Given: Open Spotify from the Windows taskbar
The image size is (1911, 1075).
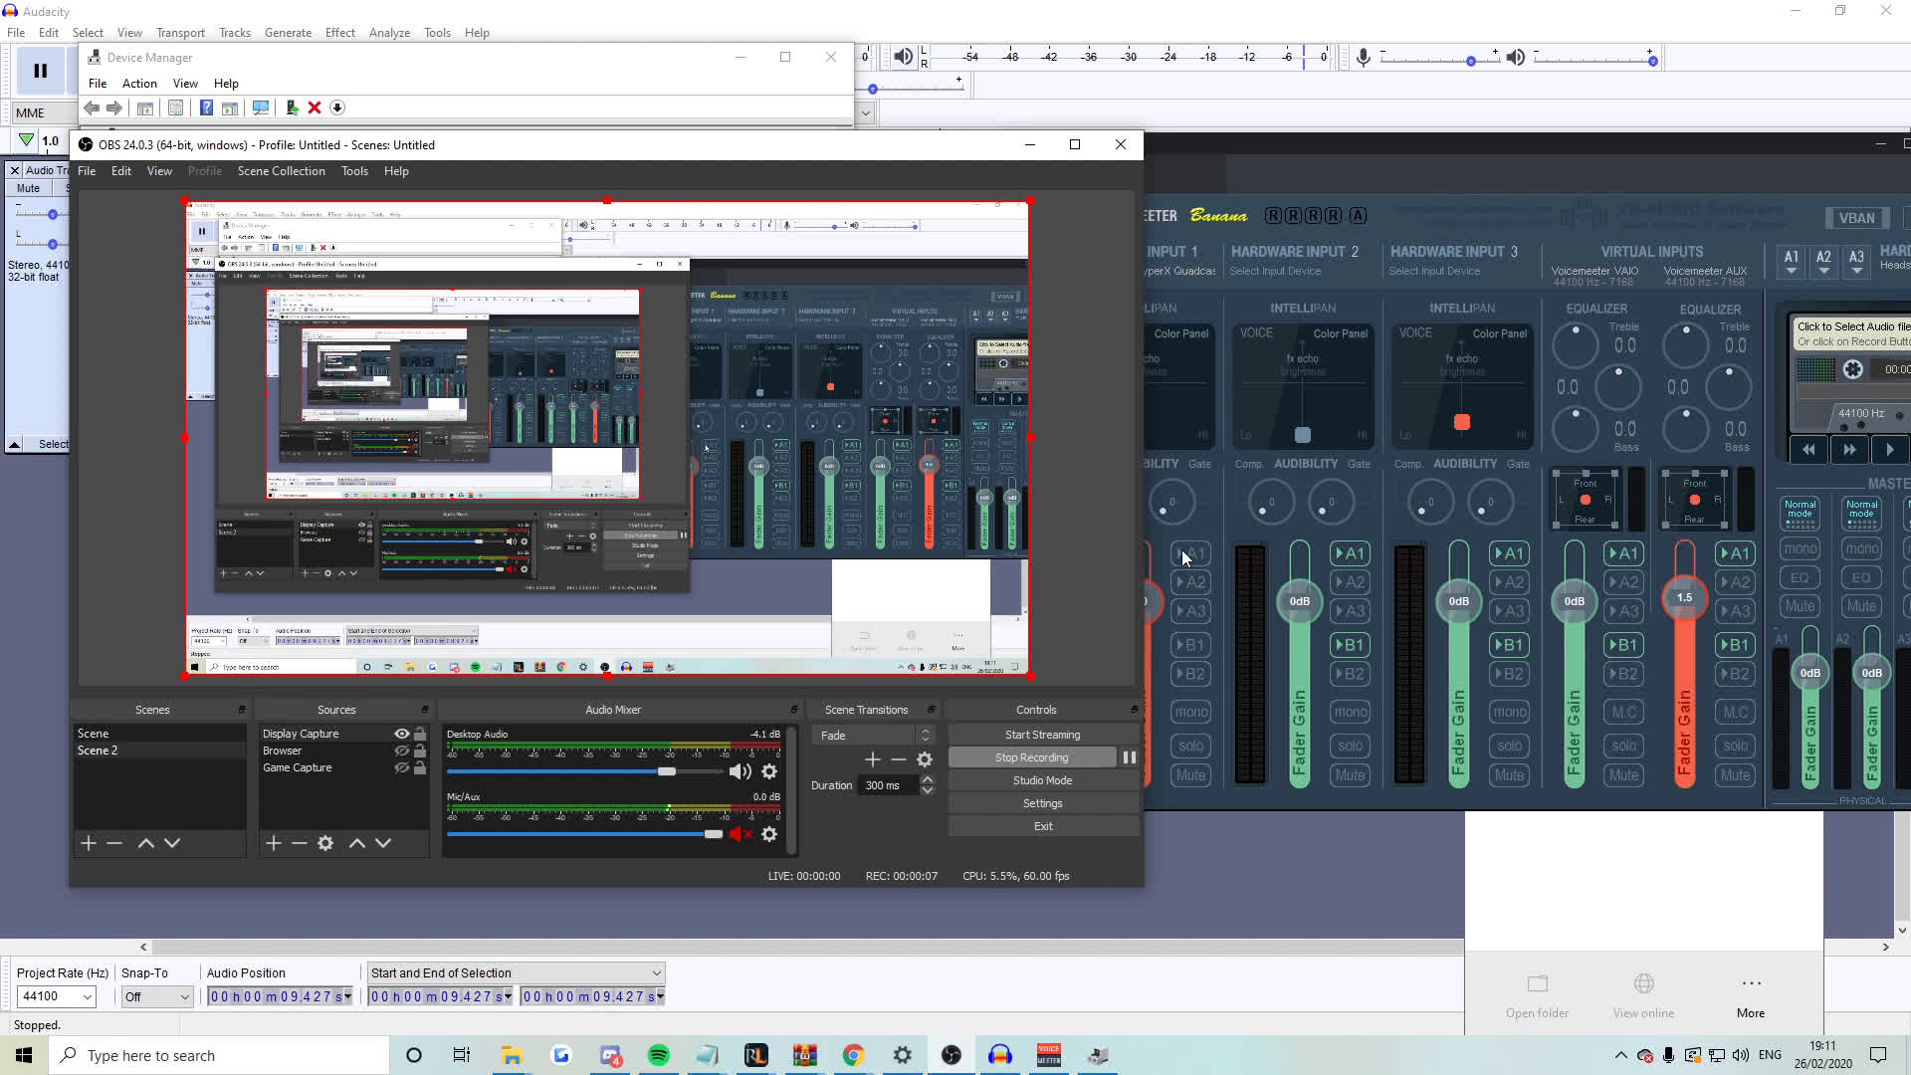Looking at the screenshot, I should pos(659,1055).
